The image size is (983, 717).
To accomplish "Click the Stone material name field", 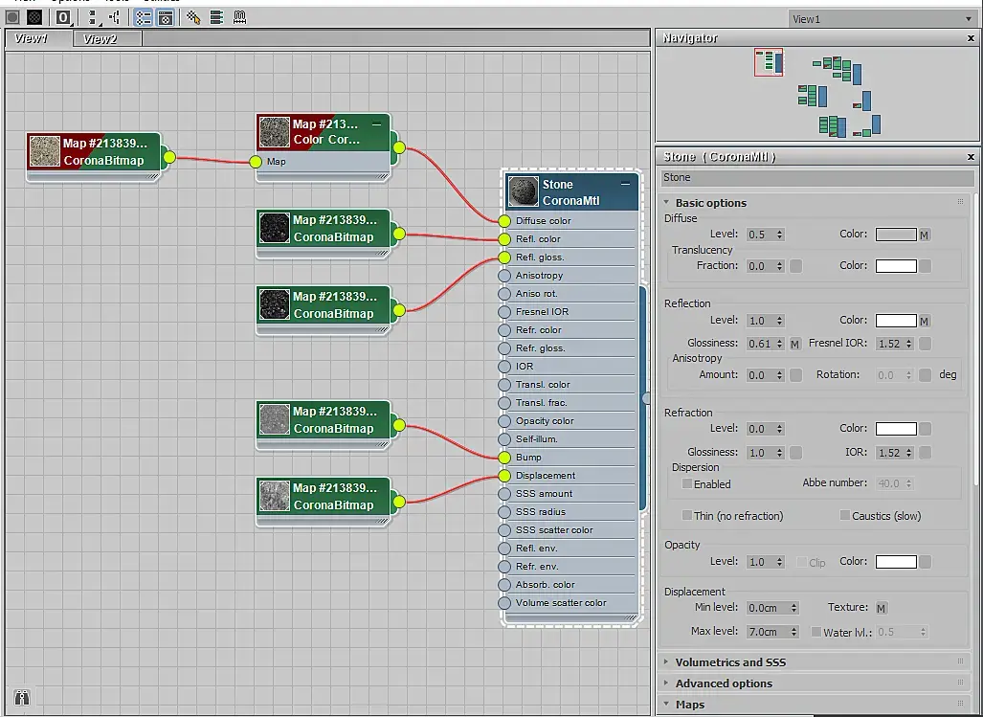I will [x=817, y=177].
